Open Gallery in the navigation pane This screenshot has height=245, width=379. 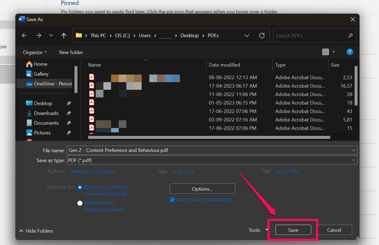click(41, 74)
